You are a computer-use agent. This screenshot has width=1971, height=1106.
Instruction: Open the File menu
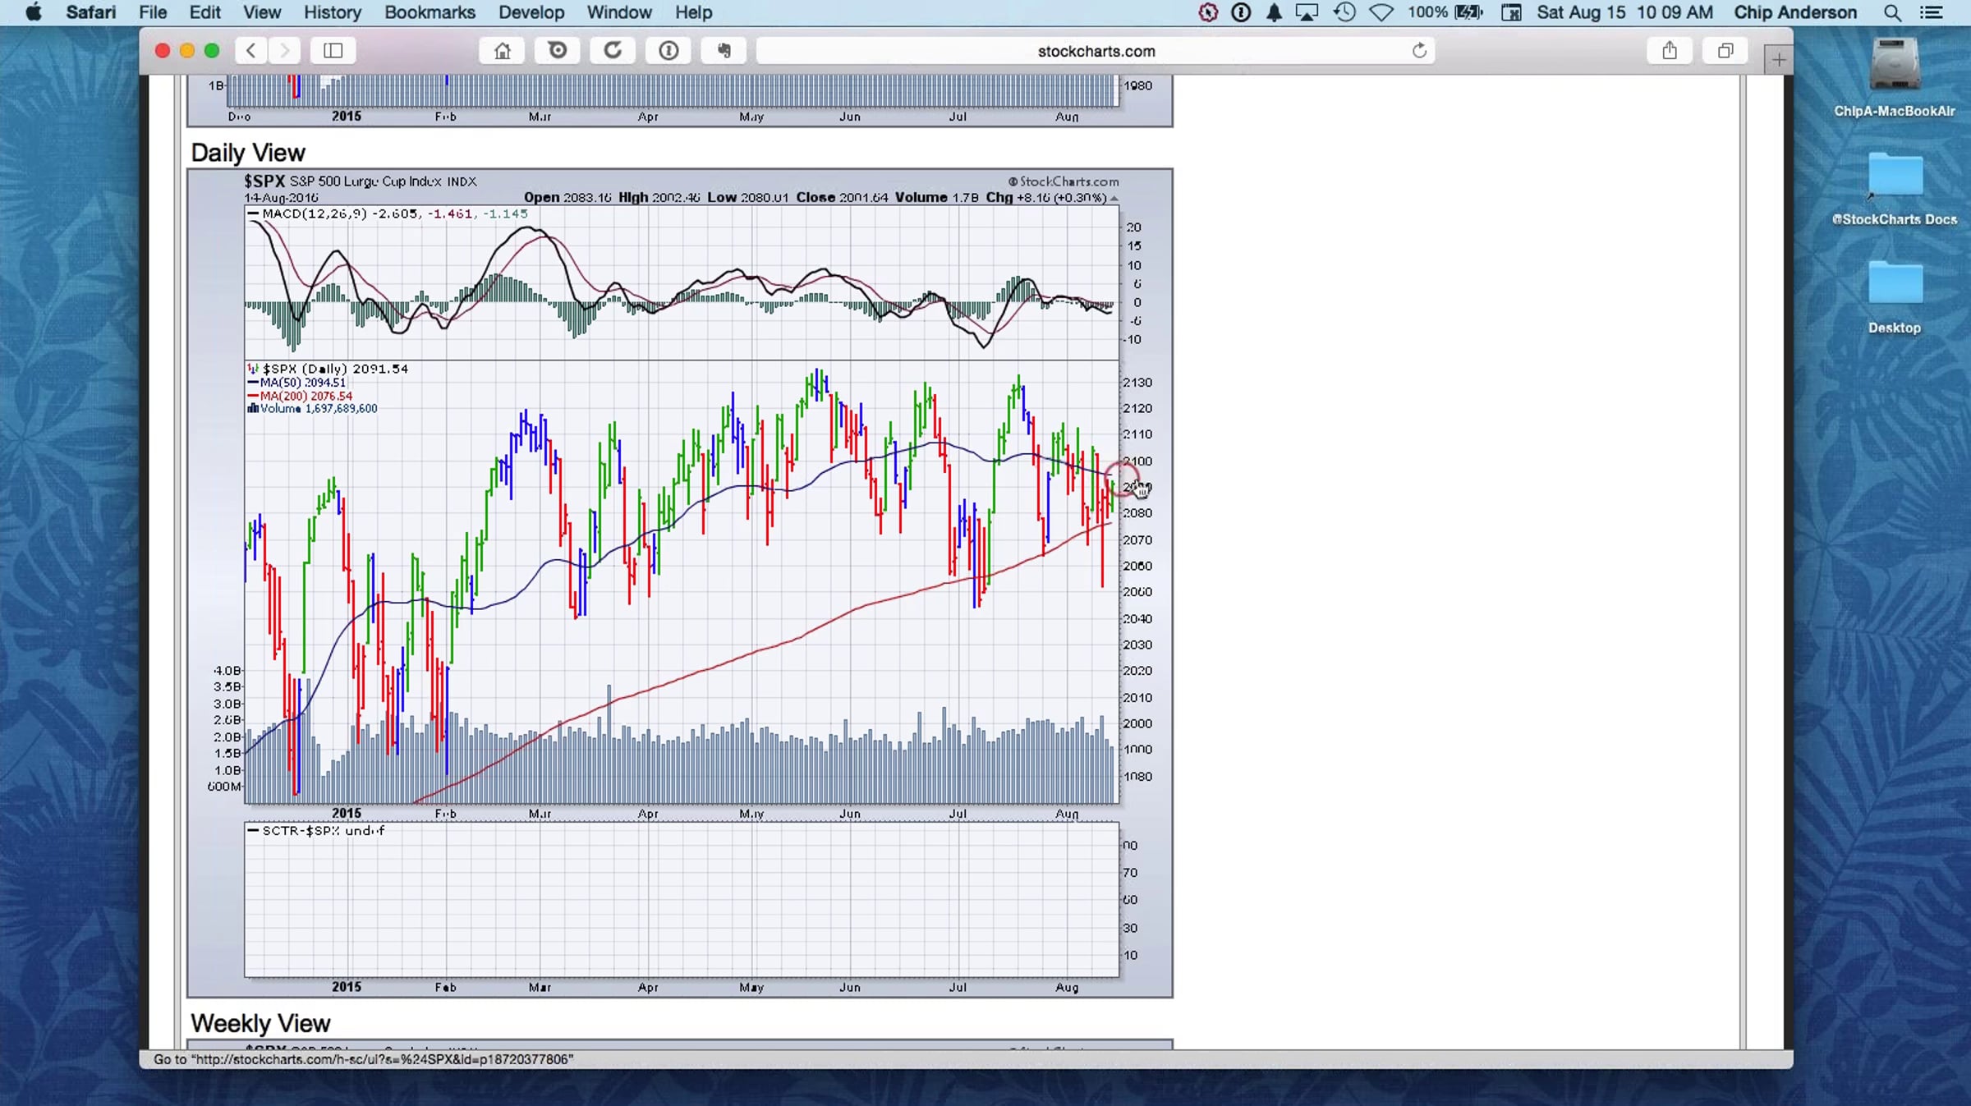click(x=153, y=12)
